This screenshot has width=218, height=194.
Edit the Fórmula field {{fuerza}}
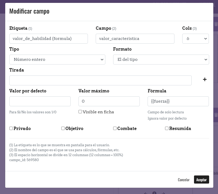point(178,101)
